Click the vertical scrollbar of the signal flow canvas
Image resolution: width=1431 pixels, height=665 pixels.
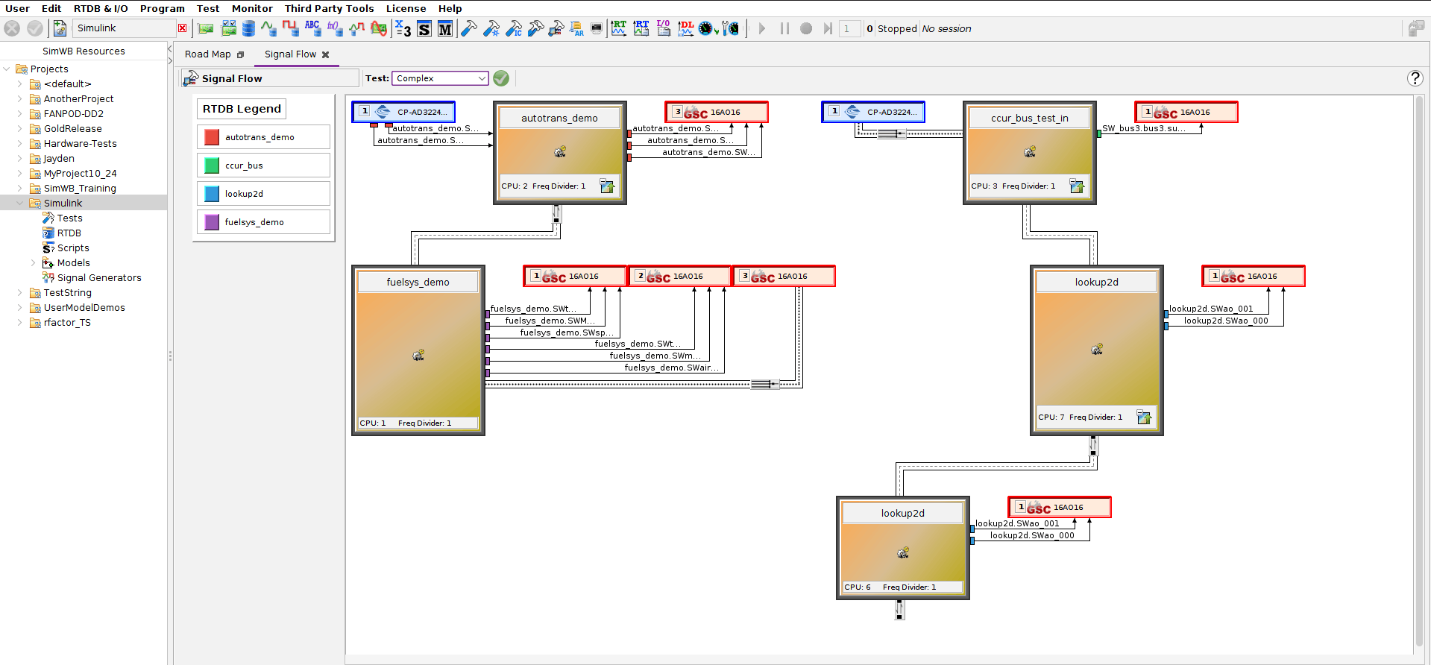click(x=1418, y=373)
